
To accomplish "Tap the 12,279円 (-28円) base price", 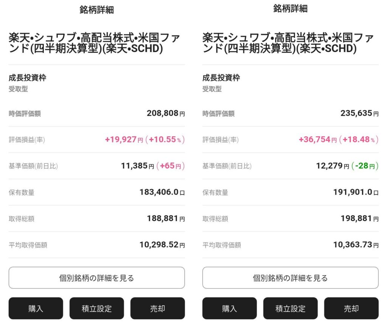I will 347,166.
